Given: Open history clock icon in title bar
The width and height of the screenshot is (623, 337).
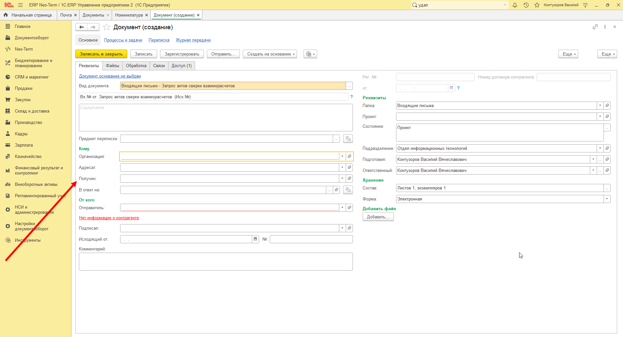Looking at the screenshot, I should pos(526,5).
